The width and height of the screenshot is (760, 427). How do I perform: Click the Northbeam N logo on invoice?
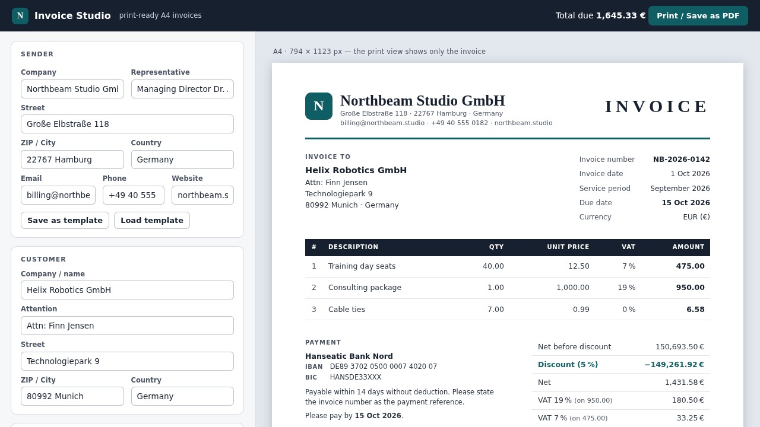[x=319, y=106]
